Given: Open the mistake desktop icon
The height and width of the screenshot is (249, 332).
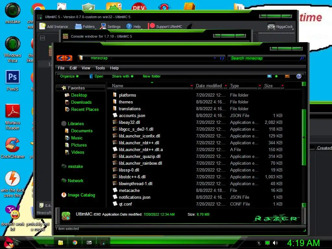Looking at the screenshot, I should click(13, 13).
